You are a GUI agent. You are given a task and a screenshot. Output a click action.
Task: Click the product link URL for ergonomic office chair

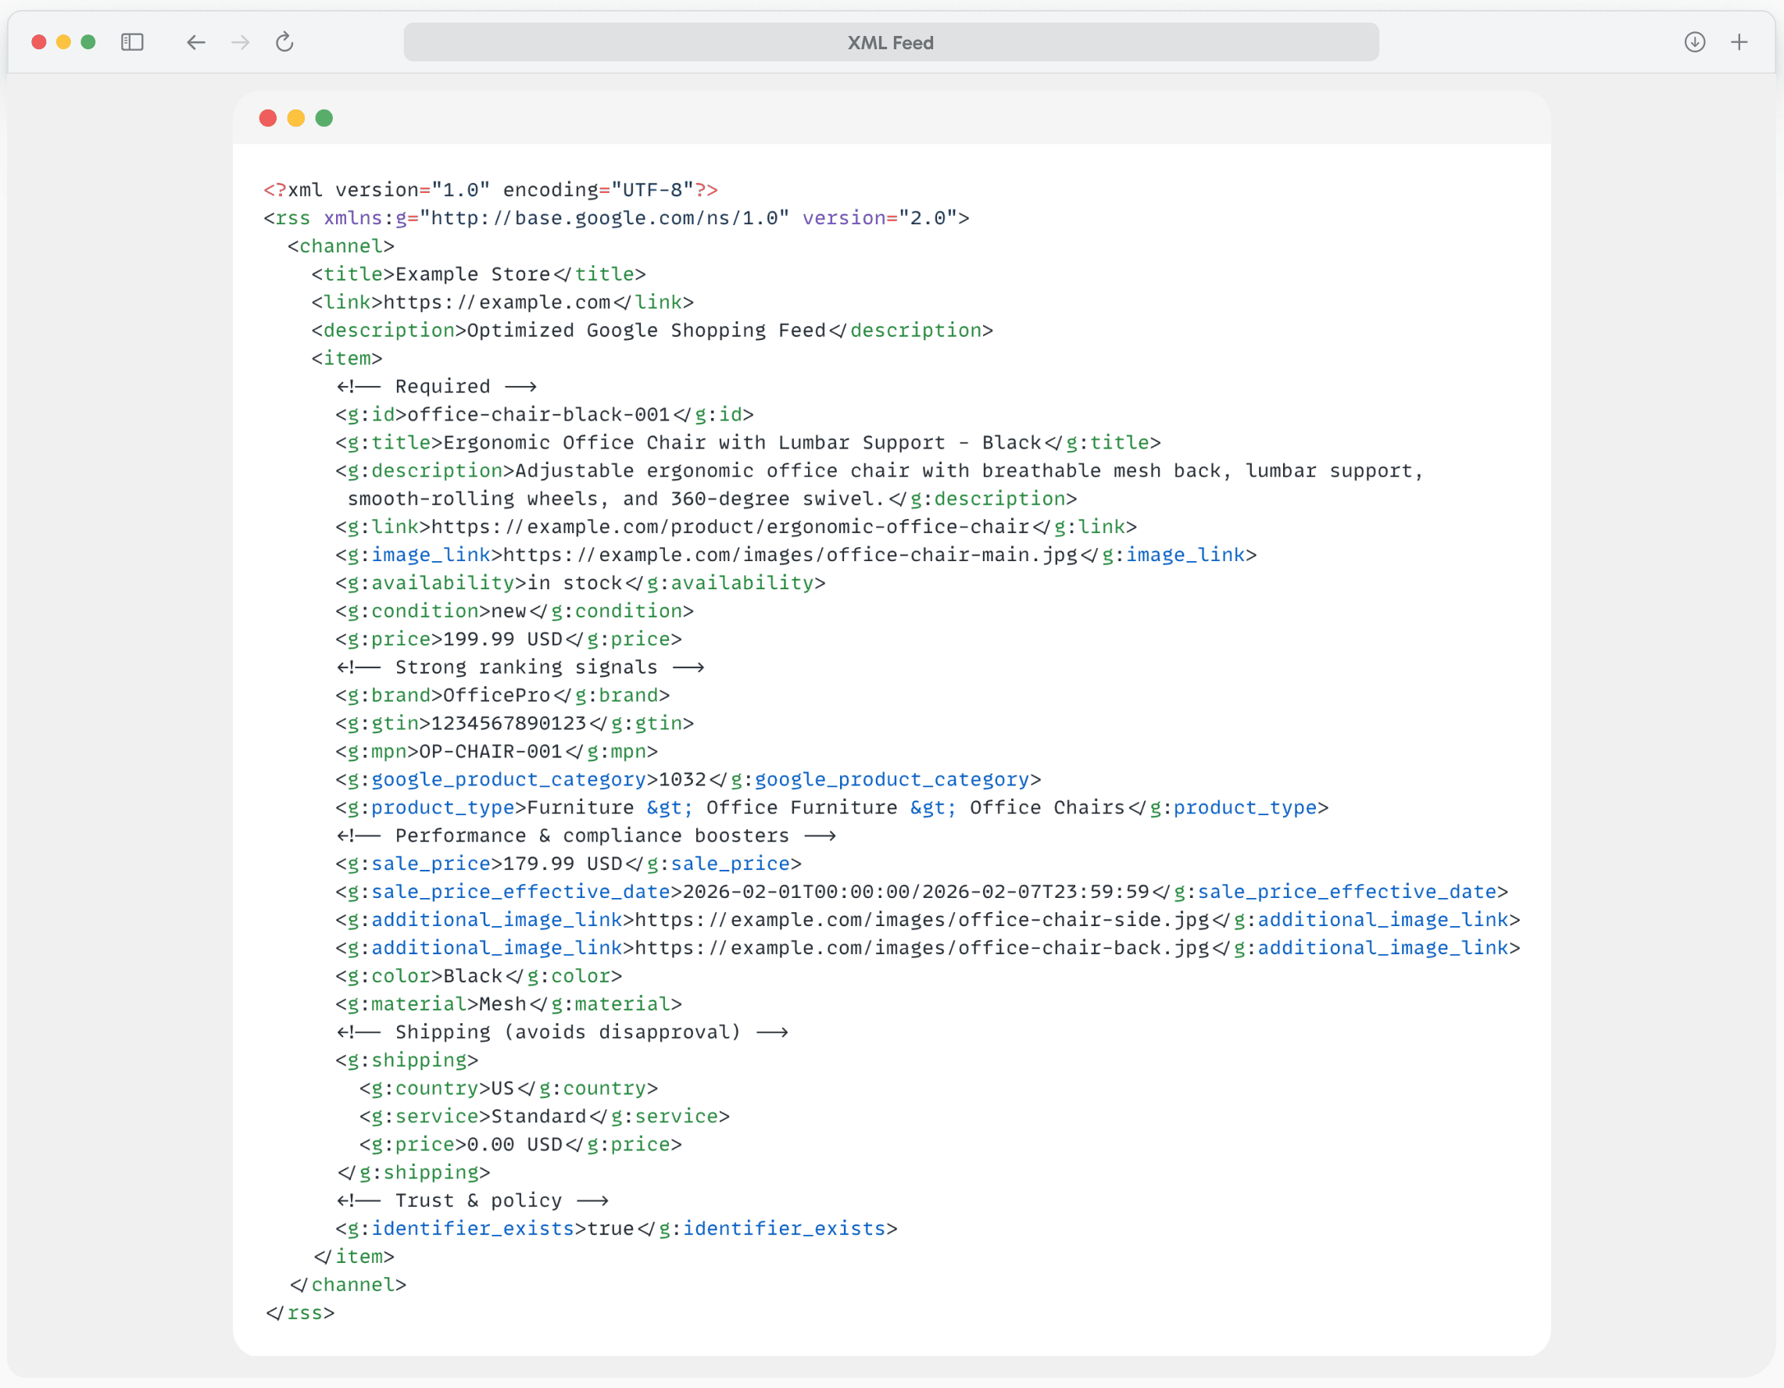(x=731, y=527)
